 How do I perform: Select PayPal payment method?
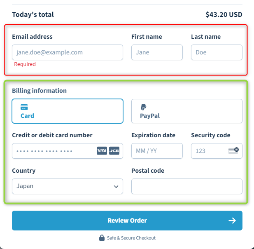pyautogui.click(x=186, y=111)
